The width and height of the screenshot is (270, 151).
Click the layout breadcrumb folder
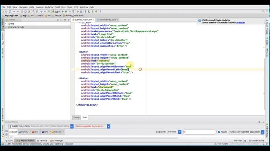coord(57,16)
